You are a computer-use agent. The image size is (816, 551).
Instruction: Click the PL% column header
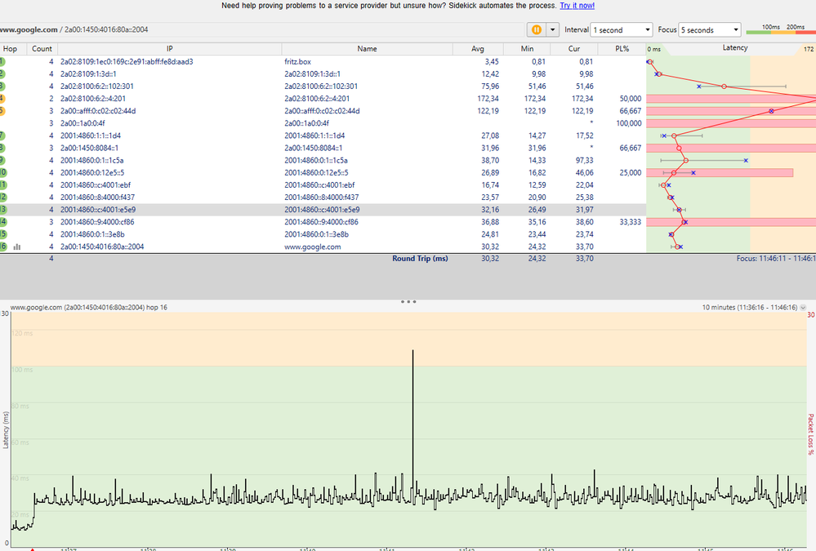(622, 48)
